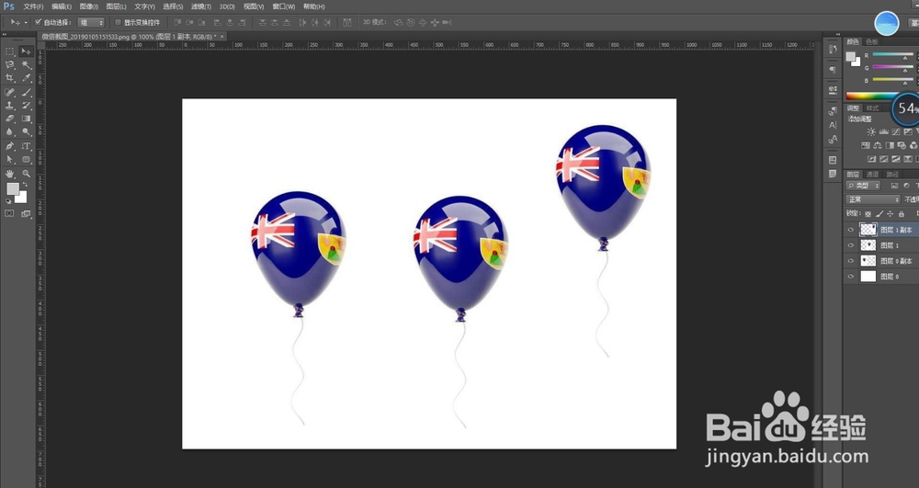Select the Zoom tool
This screenshot has width=919, height=488.
(26, 174)
